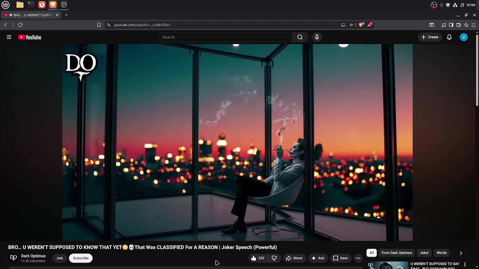The height and width of the screenshot is (269, 479).
Task: Open the Create button
Action: coord(430,37)
